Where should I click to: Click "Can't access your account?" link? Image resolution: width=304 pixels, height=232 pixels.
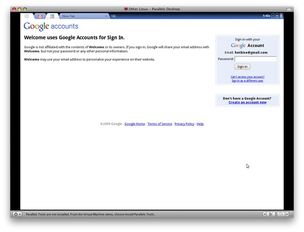(x=247, y=77)
